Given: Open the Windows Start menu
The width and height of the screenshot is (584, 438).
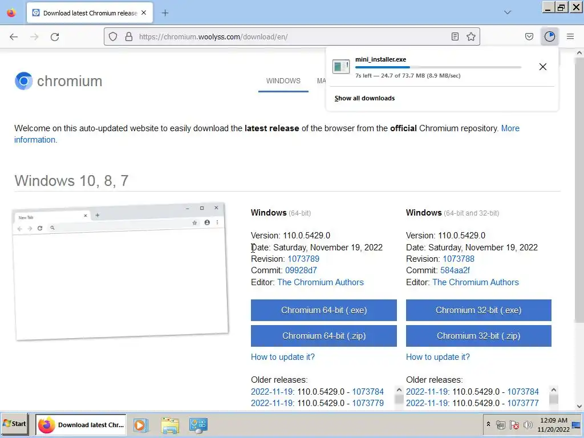Looking at the screenshot, I should pyautogui.click(x=14, y=424).
